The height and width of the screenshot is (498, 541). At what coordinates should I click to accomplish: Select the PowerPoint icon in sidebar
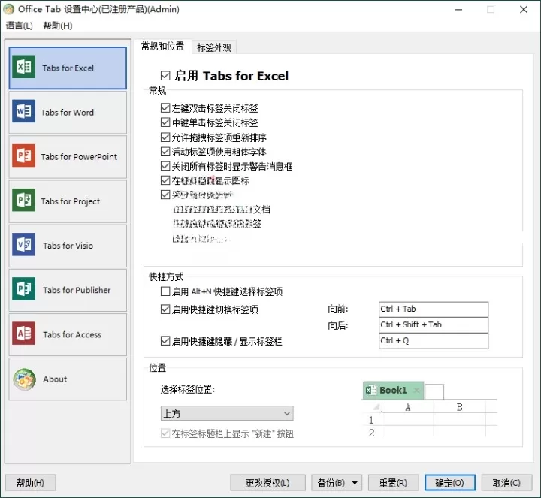pos(23,155)
